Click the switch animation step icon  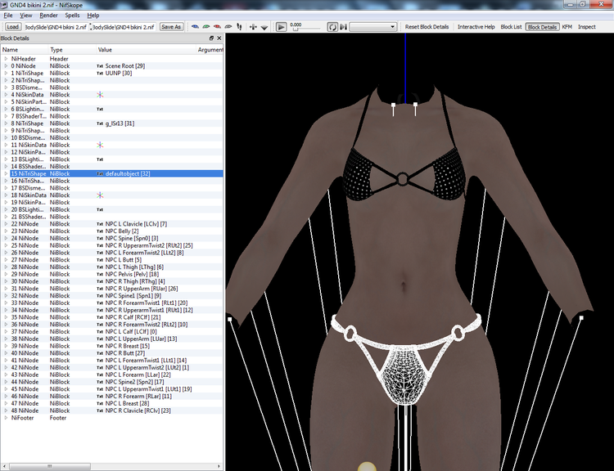click(343, 27)
